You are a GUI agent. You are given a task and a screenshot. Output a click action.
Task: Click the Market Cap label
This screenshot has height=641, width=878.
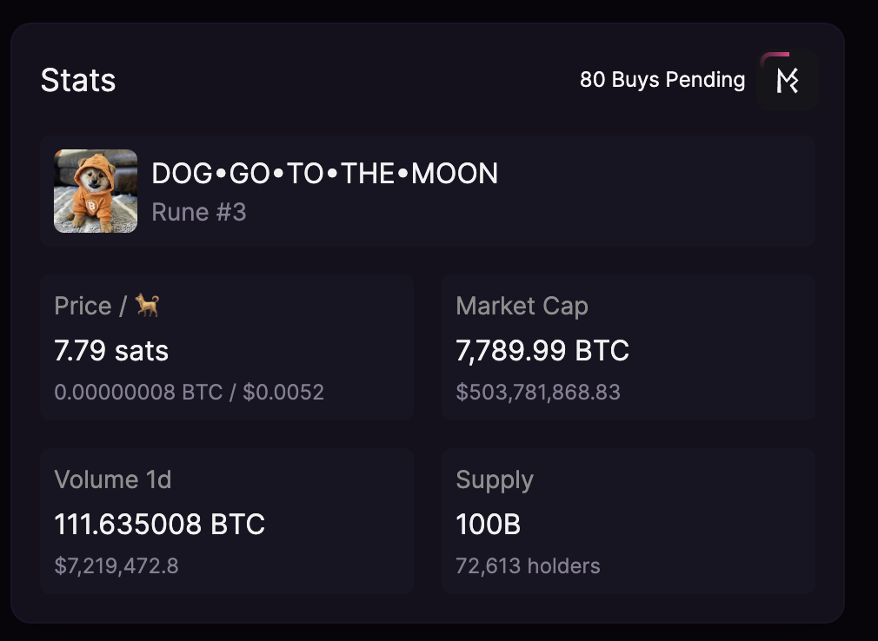click(x=522, y=306)
